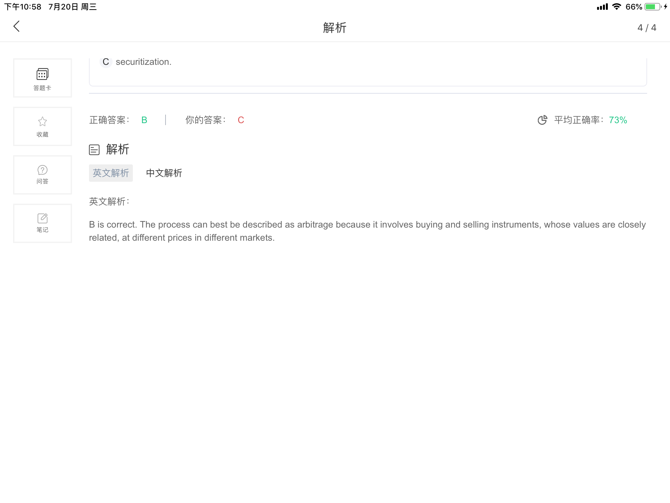
Task: Tap the 解析 page title
Action: pos(335,28)
